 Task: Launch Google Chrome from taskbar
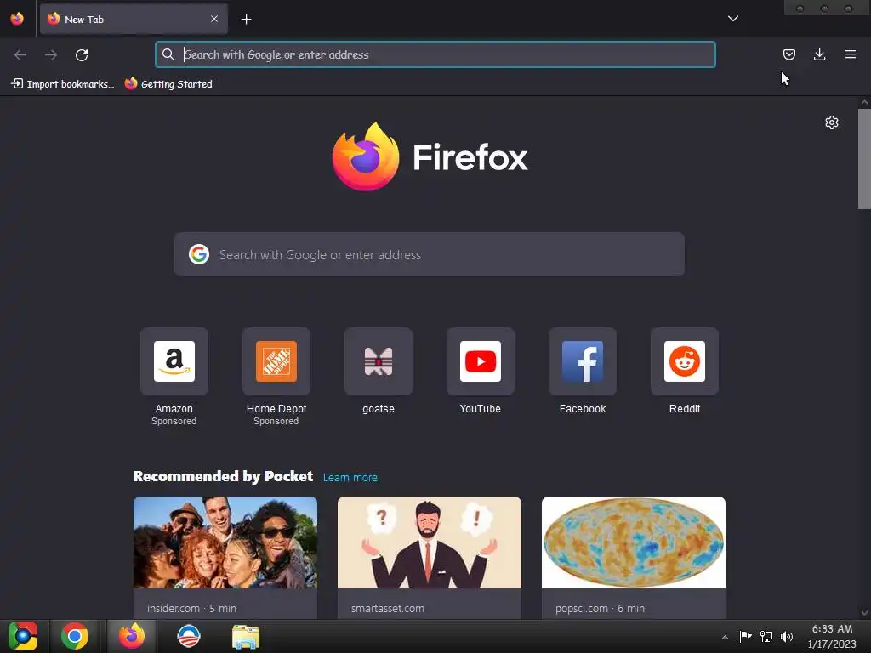[x=75, y=636]
